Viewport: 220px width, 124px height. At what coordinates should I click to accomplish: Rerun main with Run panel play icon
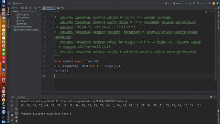12,101
